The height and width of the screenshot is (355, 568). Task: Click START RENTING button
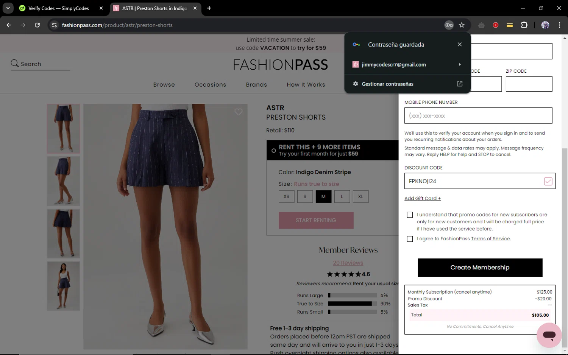pyautogui.click(x=316, y=220)
